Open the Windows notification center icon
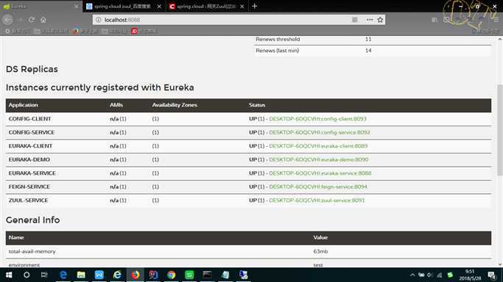503x282 pixels. pyautogui.click(x=492, y=275)
